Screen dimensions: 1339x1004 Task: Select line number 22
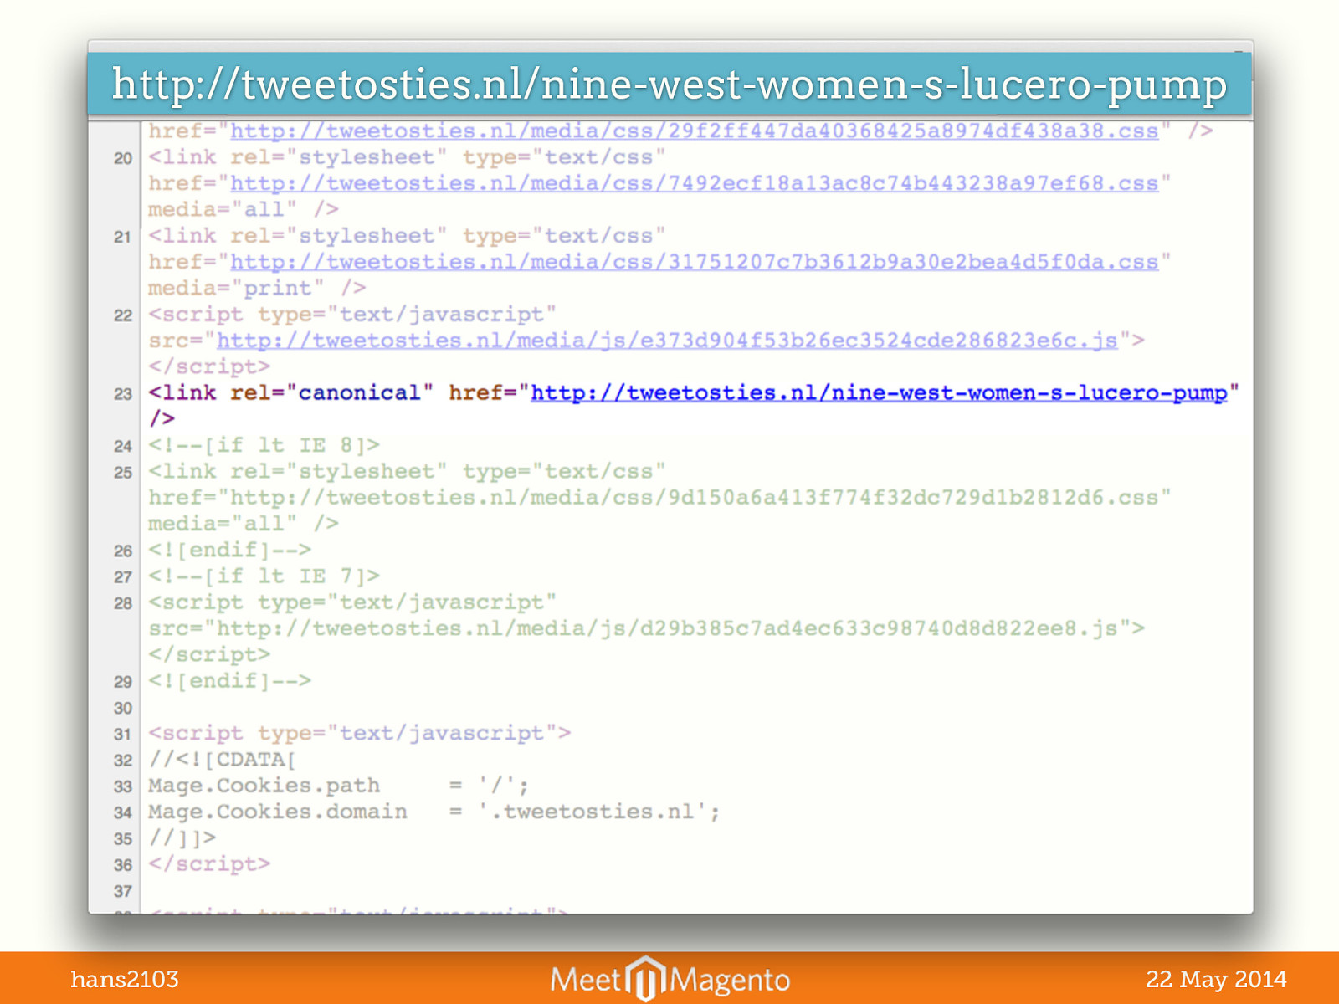click(x=123, y=315)
